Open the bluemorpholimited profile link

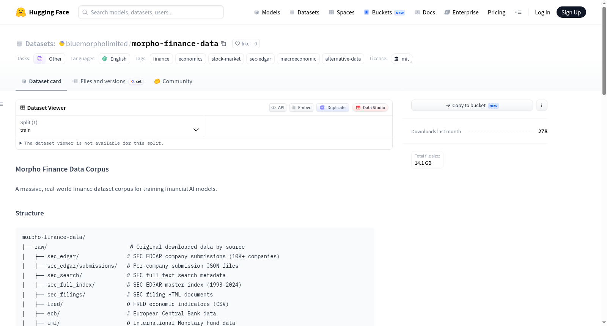click(97, 44)
